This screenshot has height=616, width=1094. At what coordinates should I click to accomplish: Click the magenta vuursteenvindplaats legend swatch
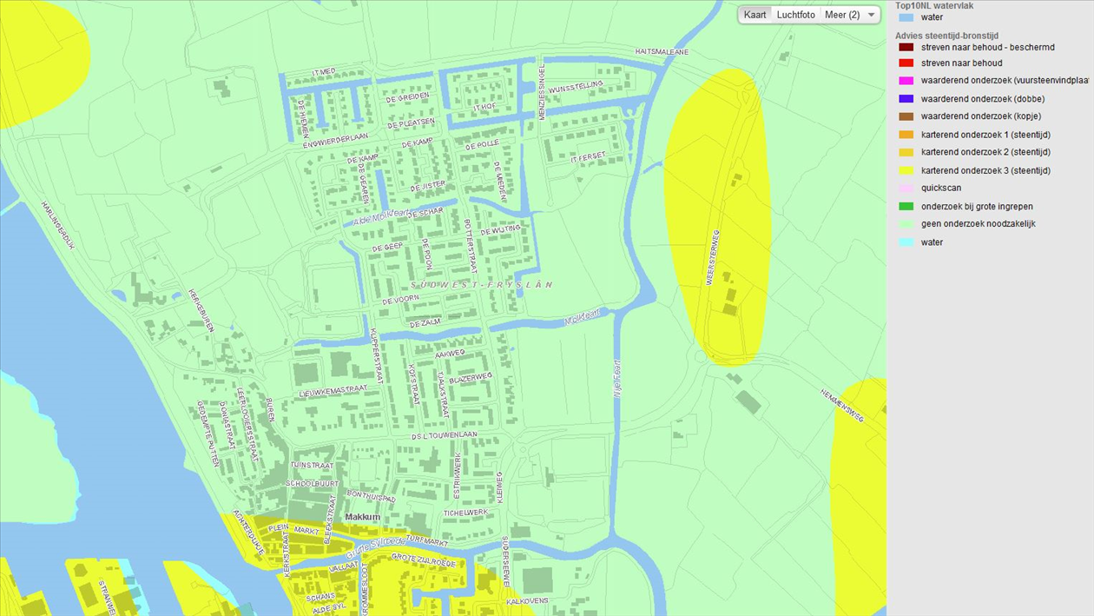(906, 81)
